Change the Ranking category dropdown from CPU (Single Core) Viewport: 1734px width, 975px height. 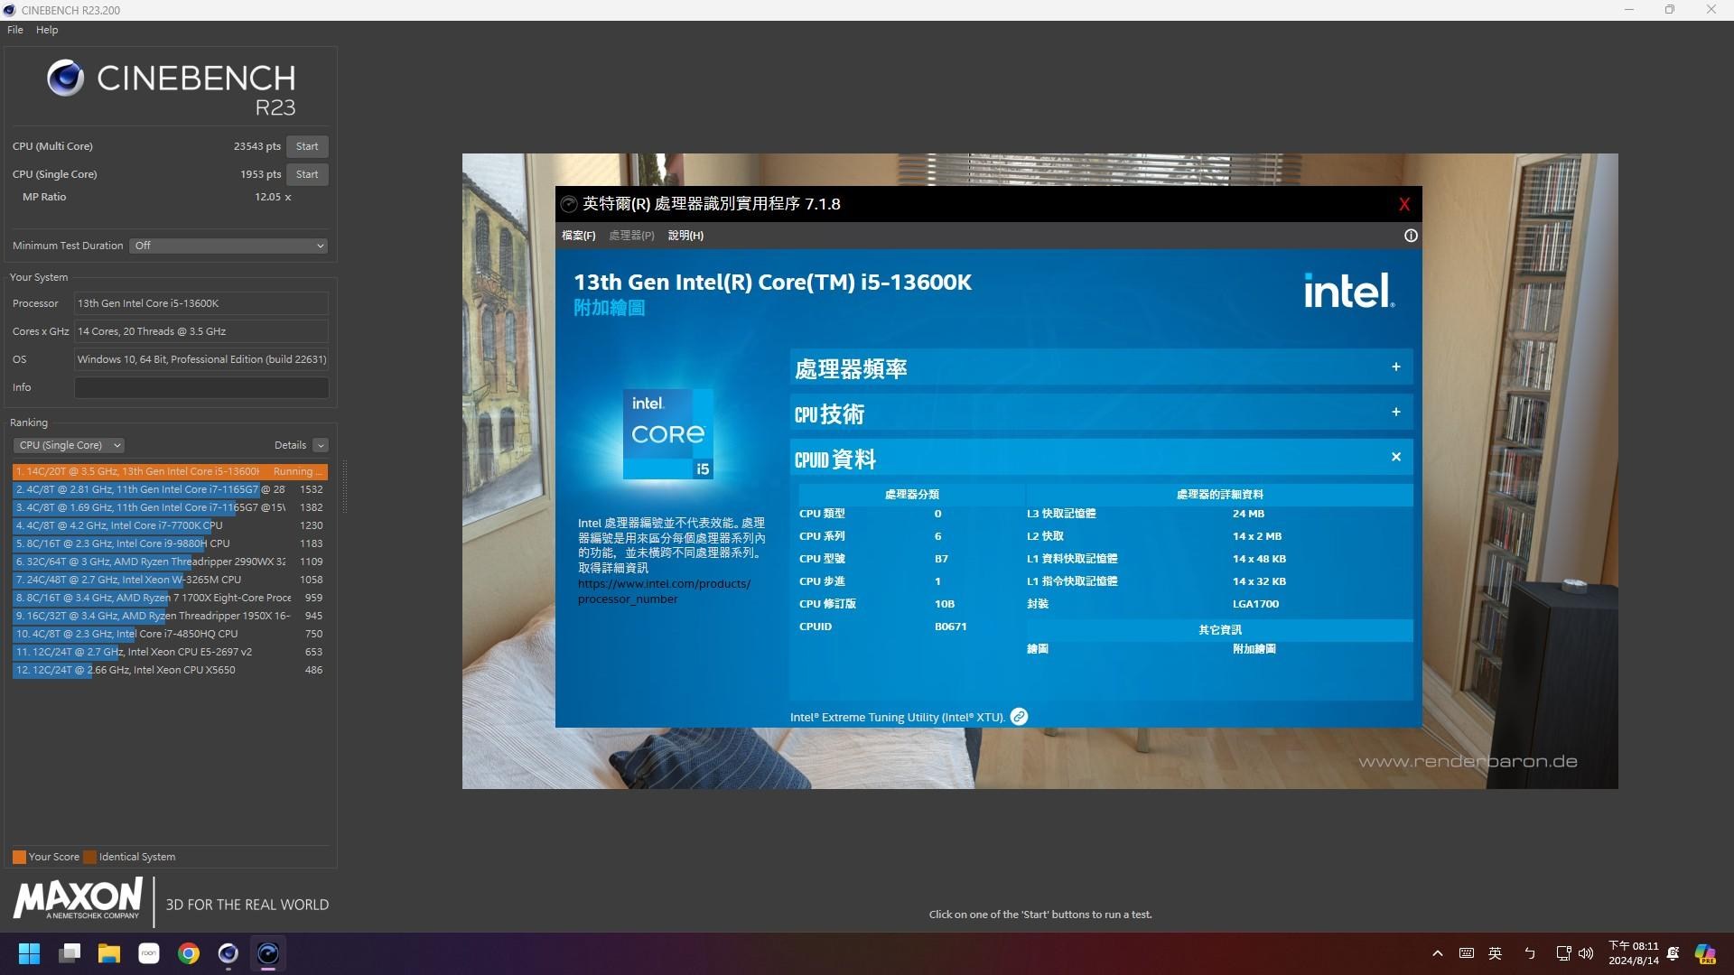[x=68, y=444]
